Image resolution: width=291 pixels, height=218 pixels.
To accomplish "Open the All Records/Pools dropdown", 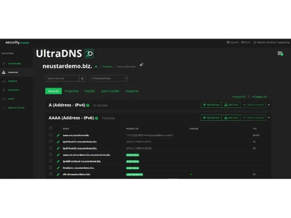I will (109, 78).
